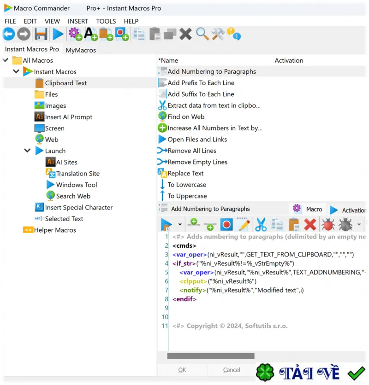Select the Instant Macros Pro tab
The image size is (369, 385).
tap(32, 49)
